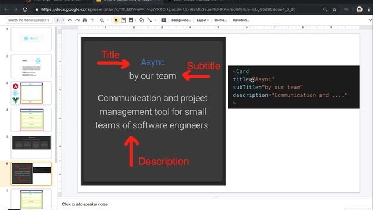Click the Add comment icon
373x210 pixels.
(164, 20)
